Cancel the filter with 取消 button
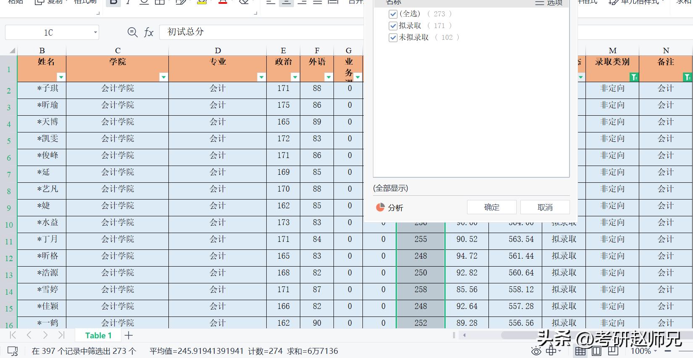Viewport: 693px width, 358px height. 545,207
